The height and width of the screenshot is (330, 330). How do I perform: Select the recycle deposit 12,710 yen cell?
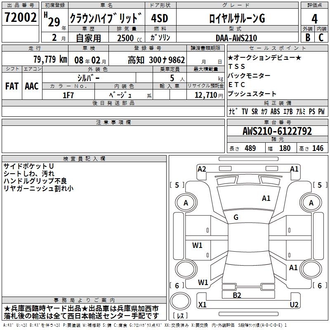(205, 95)
